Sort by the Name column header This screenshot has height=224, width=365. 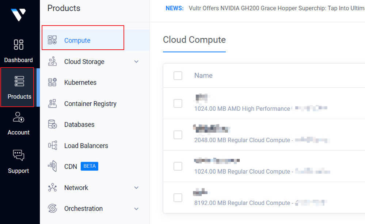click(x=204, y=76)
